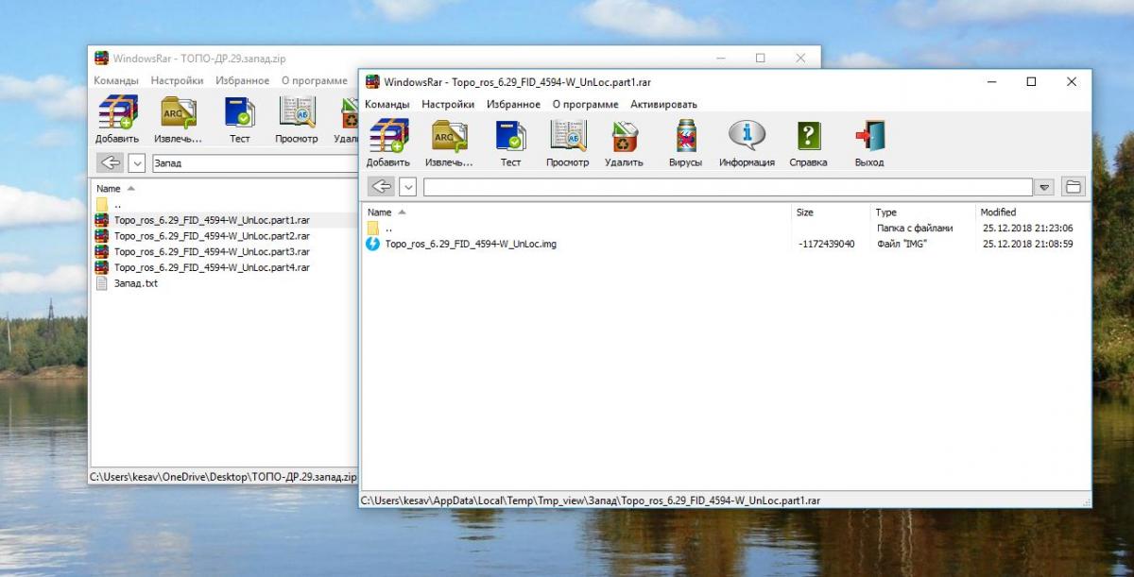Click the Удалить recycle bin icon
This screenshot has height=577, width=1134.
tap(624, 138)
